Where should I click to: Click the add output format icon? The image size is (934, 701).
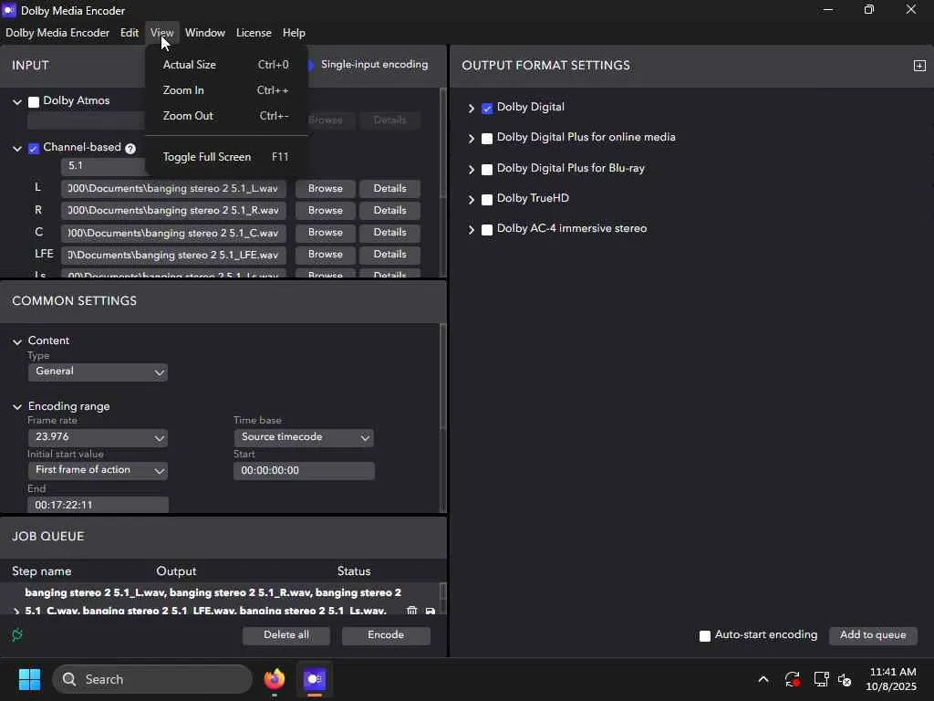point(919,66)
